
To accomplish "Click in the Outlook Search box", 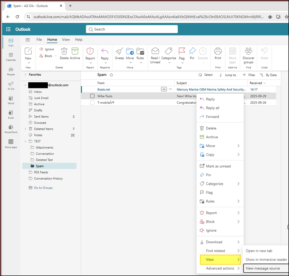I will [132, 29].
